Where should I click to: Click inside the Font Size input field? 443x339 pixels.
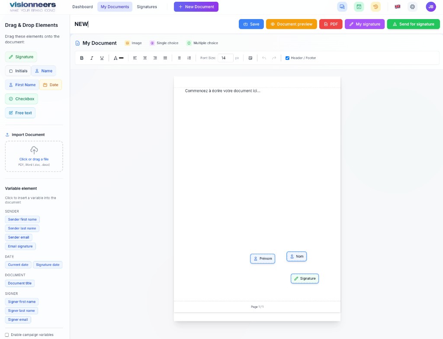click(x=225, y=58)
